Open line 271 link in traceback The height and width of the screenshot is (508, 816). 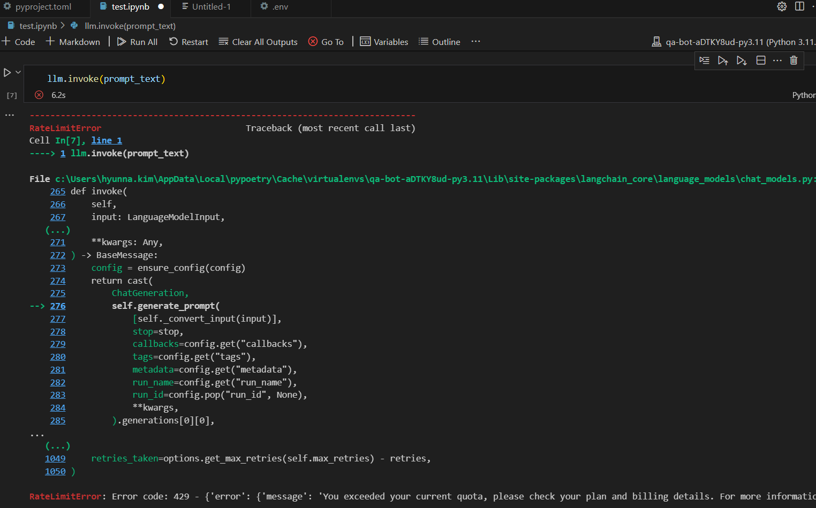point(58,242)
